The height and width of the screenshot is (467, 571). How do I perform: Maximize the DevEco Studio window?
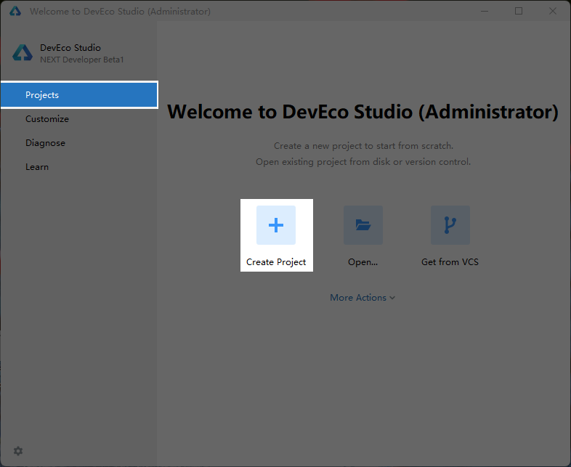point(519,12)
